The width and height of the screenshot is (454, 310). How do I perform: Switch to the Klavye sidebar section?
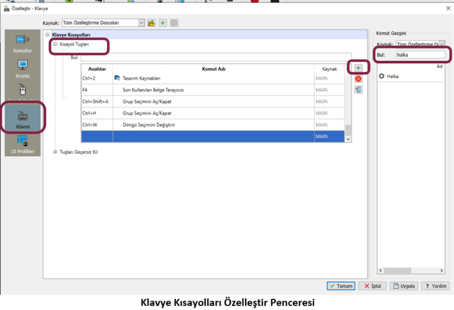22,119
